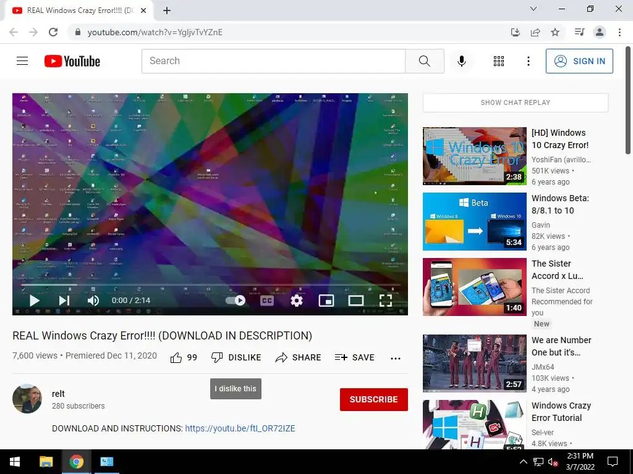Open the network tray icon

point(538,462)
